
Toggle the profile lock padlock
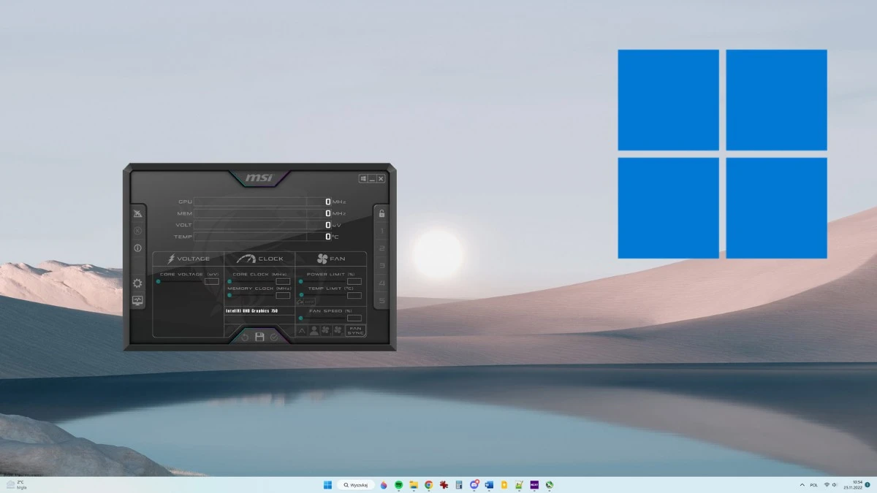382,213
